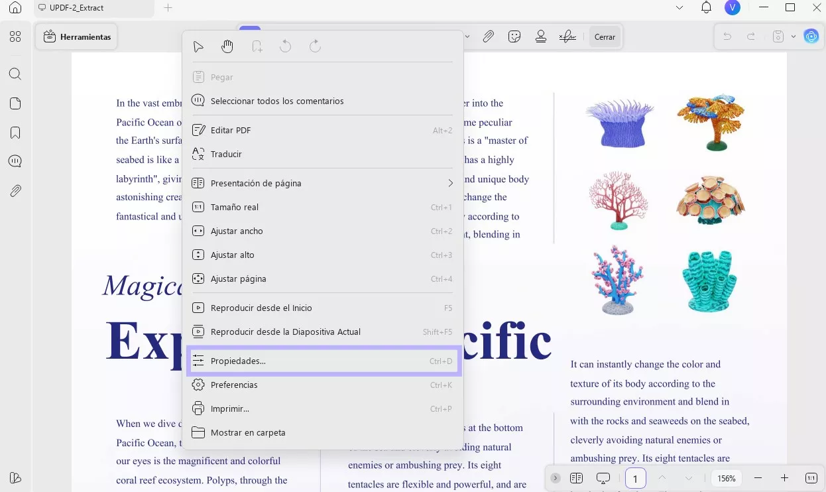
Task: Rotate page clockwise from context menu
Action: pyautogui.click(x=315, y=46)
